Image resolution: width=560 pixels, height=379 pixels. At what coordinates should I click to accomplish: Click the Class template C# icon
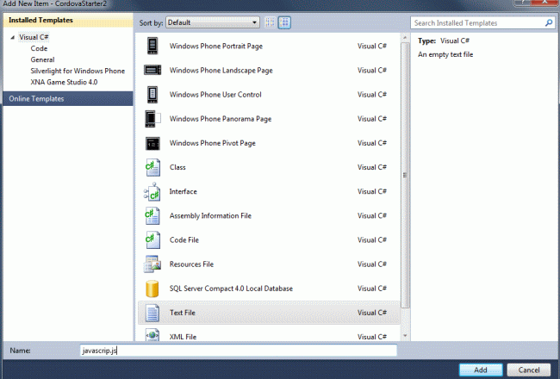pos(152,167)
